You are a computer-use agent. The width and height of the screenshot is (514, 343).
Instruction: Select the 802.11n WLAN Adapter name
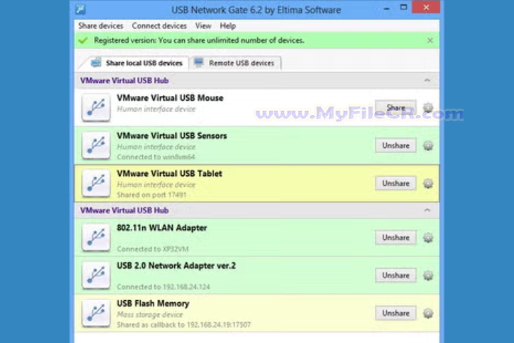click(x=161, y=228)
